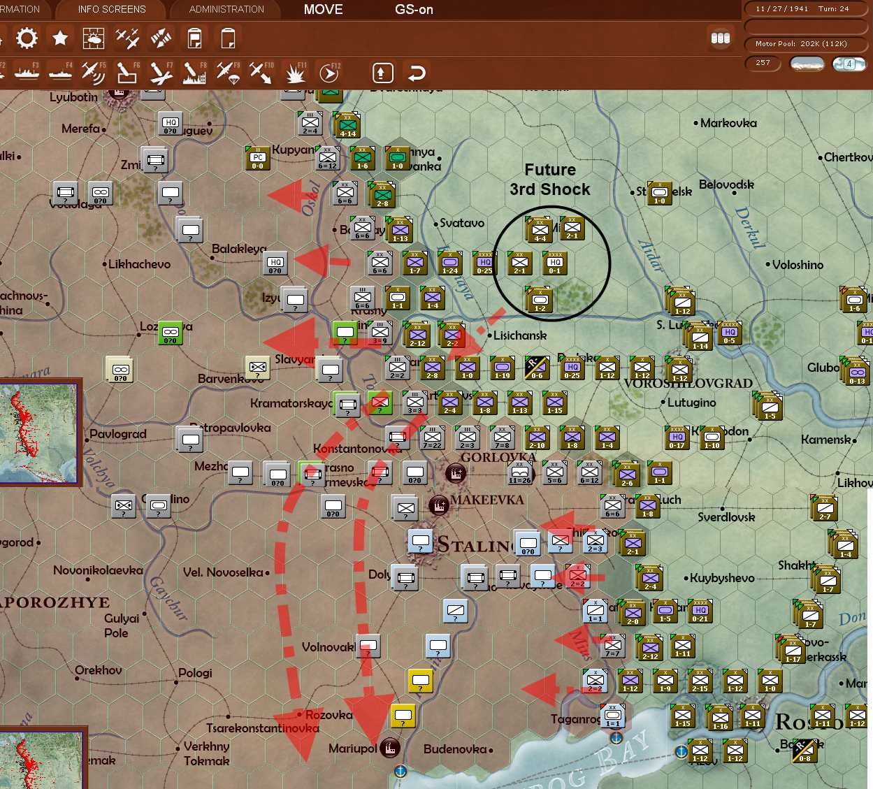Click the lower minimap thumbnail
This screenshot has width=873, height=789.
44,759
